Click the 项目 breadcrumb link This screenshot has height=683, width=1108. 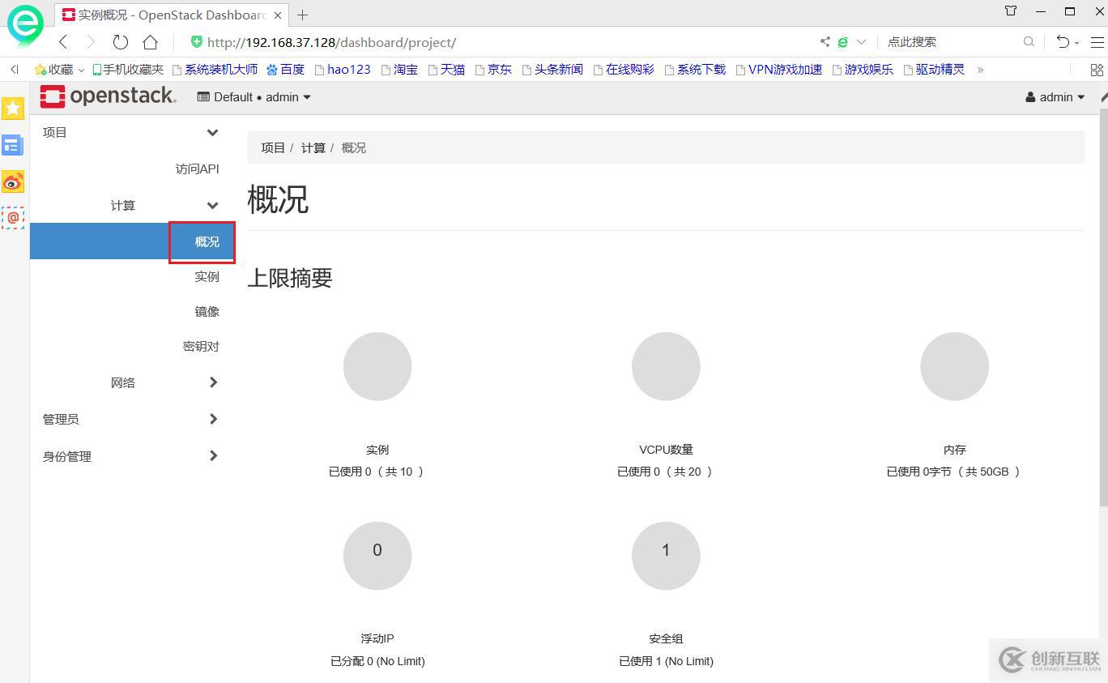[273, 147]
